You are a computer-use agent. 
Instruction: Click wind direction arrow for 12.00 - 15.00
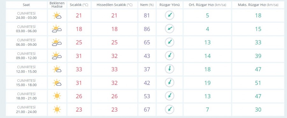[x=170, y=69]
